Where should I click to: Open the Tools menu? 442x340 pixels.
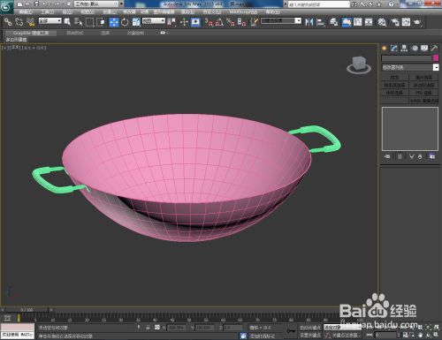click(48, 12)
